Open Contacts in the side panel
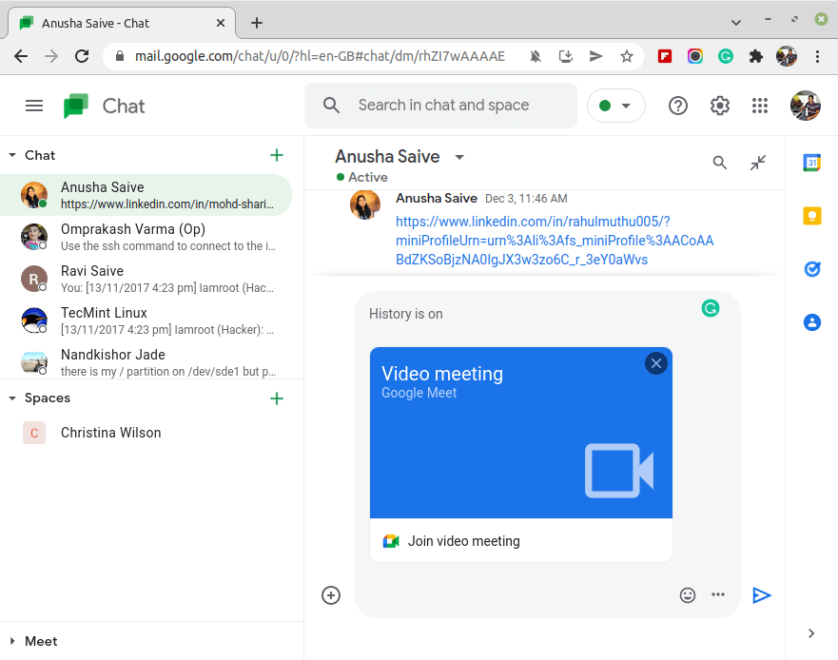 (x=811, y=322)
